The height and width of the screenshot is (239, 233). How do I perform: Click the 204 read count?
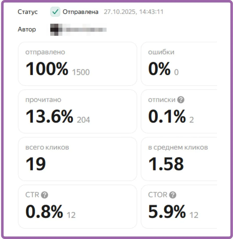click(83, 120)
